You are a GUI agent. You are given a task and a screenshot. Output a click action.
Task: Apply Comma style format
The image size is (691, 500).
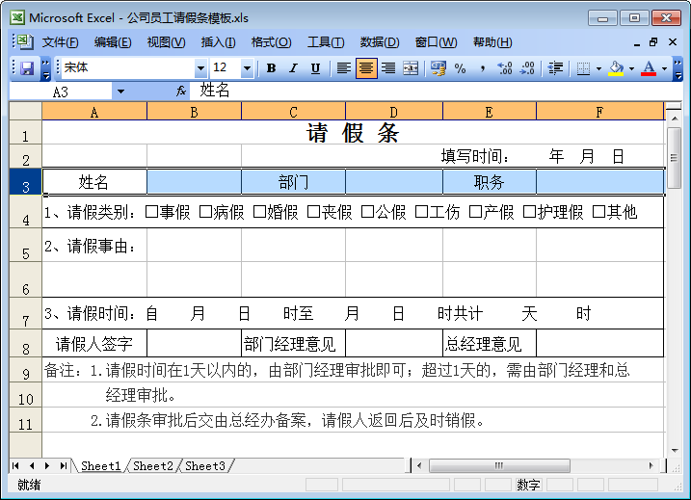tap(483, 68)
